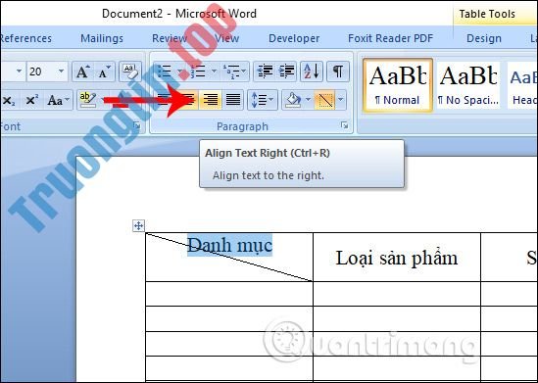This screenshot has width=538, height=383.
Task: Sort the selected text A to Z
Action: [x=312, y=72]
